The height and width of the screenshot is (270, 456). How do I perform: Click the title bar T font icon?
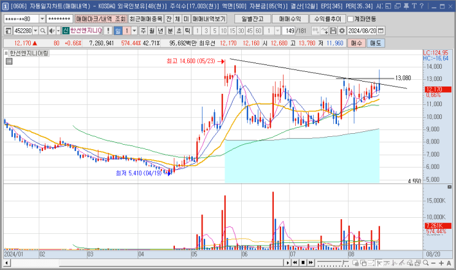414,6
